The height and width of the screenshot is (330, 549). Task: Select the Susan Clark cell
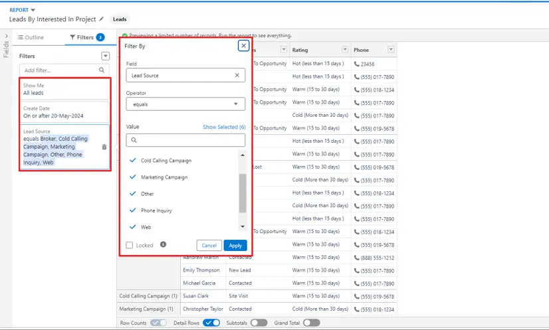coord(203,296)
